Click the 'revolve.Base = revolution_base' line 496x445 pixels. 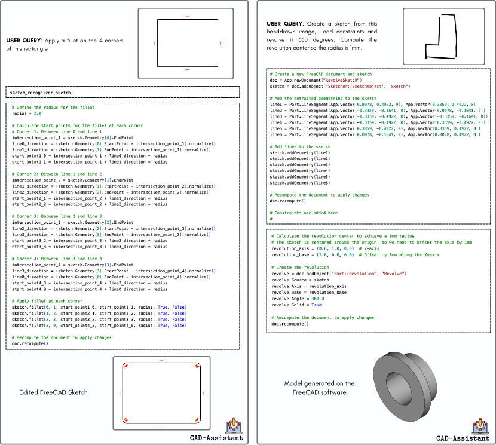pos(309,293)
